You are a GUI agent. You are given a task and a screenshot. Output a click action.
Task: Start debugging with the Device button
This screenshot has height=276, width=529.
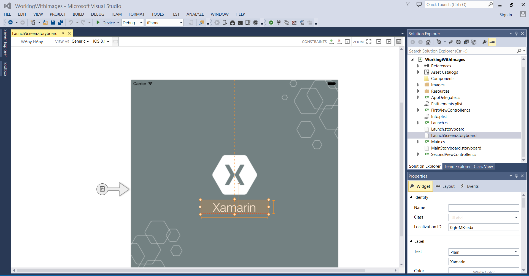(x=106, y=23)
